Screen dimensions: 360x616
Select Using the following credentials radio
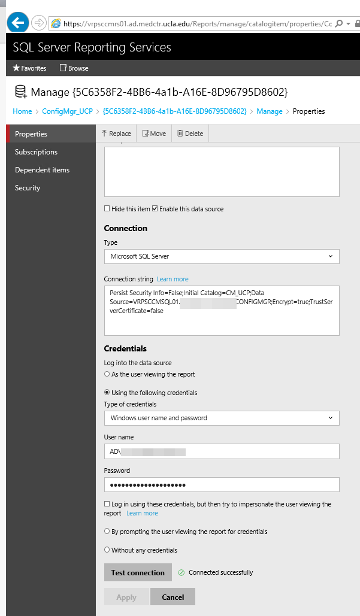click(107, 392)
